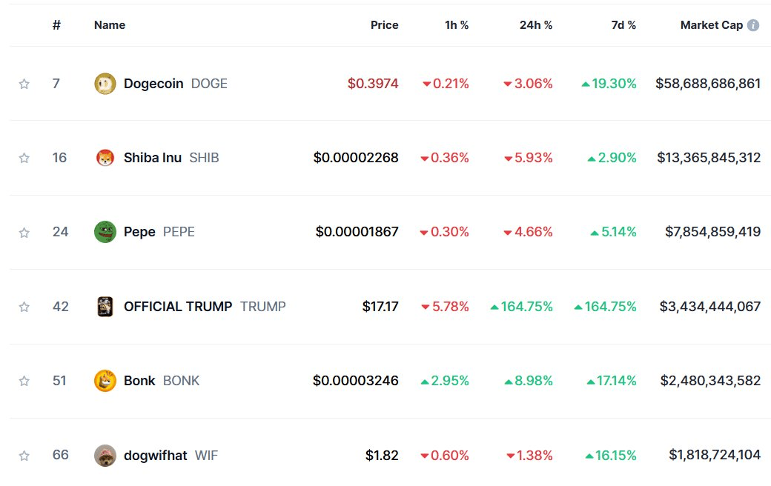Toggle the watchlist star for Shiba Inu
Screen dimensions: 771x486
[x=24, y=158]
